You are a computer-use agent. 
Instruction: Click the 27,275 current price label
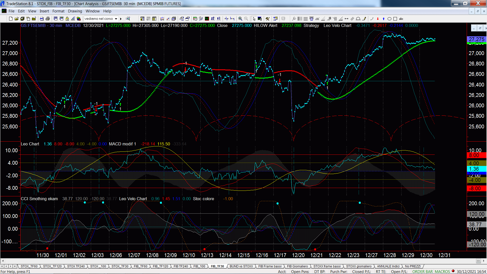[477, 39]
